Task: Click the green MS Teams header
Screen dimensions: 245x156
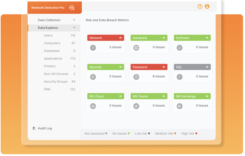Action: click(x=149, y=96)
